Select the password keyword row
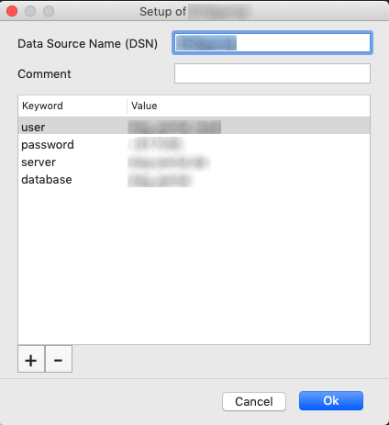389x425 pixels. [194, 144]
